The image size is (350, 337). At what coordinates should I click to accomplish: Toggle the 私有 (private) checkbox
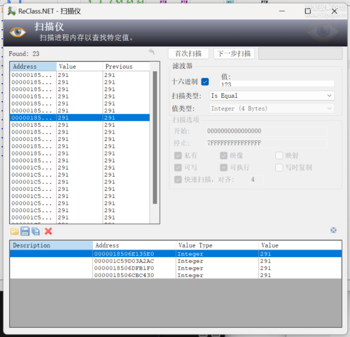coord(178,155)
